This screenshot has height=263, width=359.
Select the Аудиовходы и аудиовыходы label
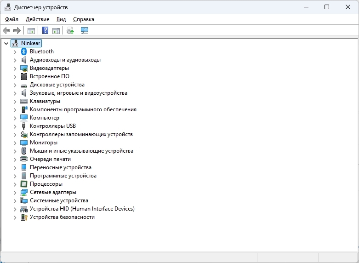coord(65,60)
